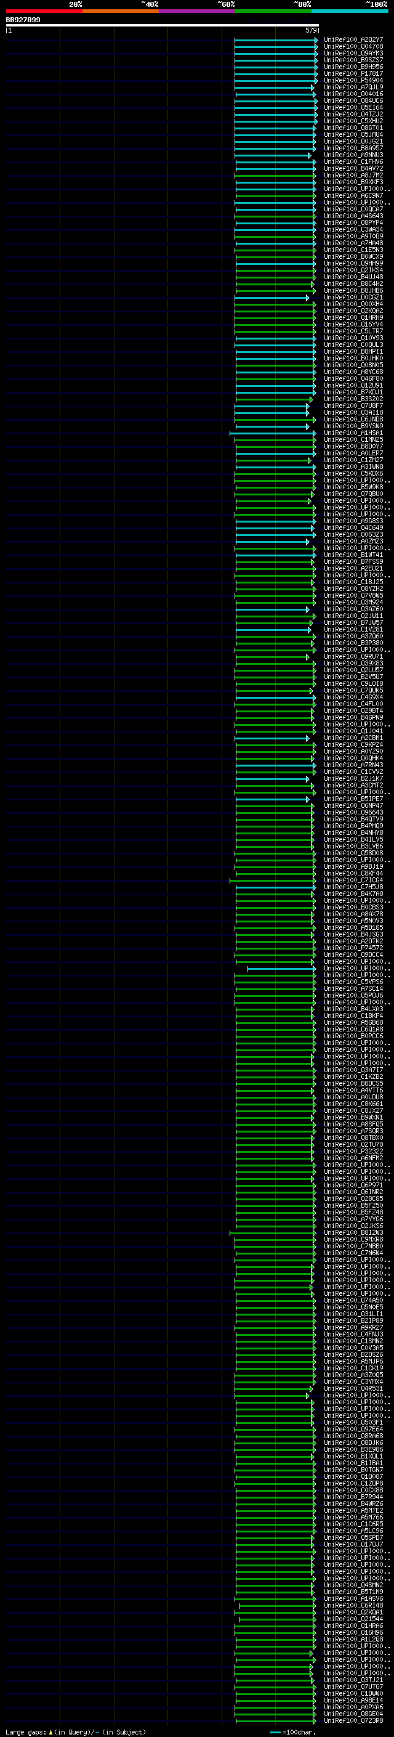Select the UniRef100_B8C4H2 label
Screen dimensions: 394x1737
point(353,284)
